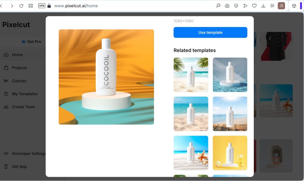Open My Templates in the sidebar
The width and height of the screenshot is (304, 181).
[x=25, y=94]
